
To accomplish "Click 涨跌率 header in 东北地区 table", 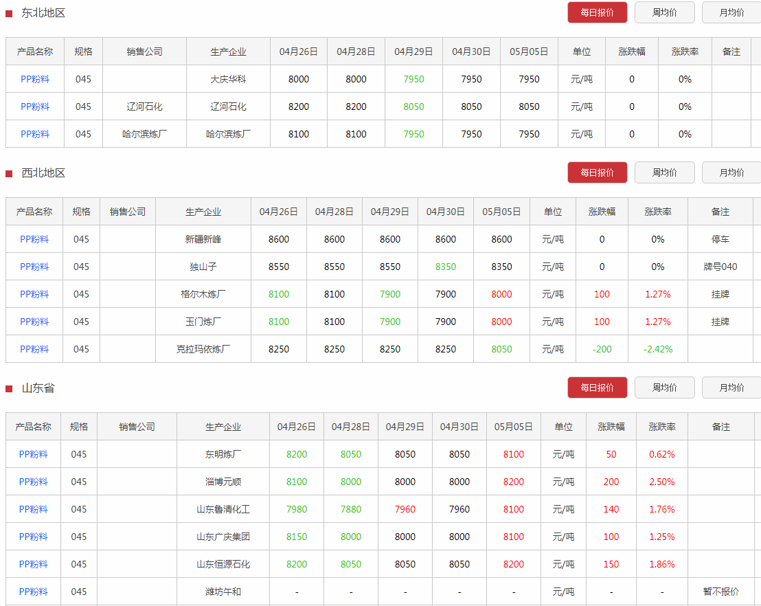I will [685, 52].
